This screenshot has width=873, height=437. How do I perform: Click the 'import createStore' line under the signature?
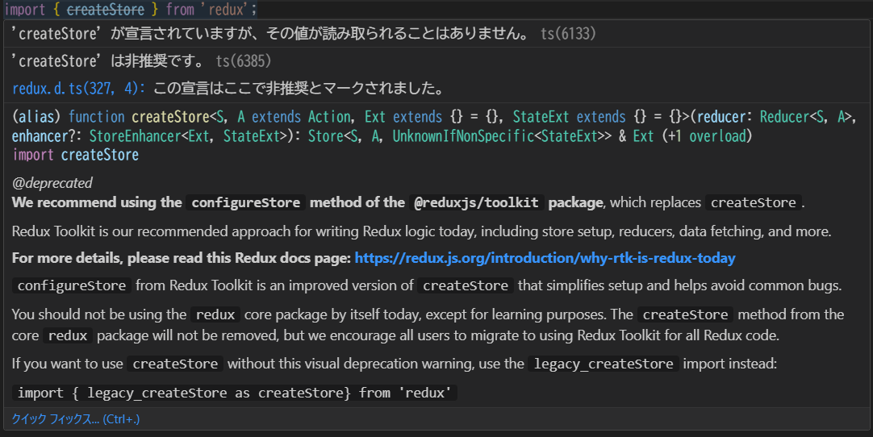pos(75,155)
